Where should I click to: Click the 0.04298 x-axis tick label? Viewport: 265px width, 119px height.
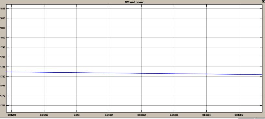pyautogui.click(x=11, y=115)
